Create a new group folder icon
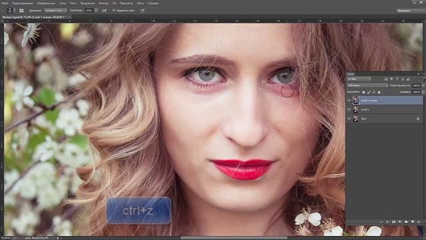The image size is (426, 240). [406, 222]
